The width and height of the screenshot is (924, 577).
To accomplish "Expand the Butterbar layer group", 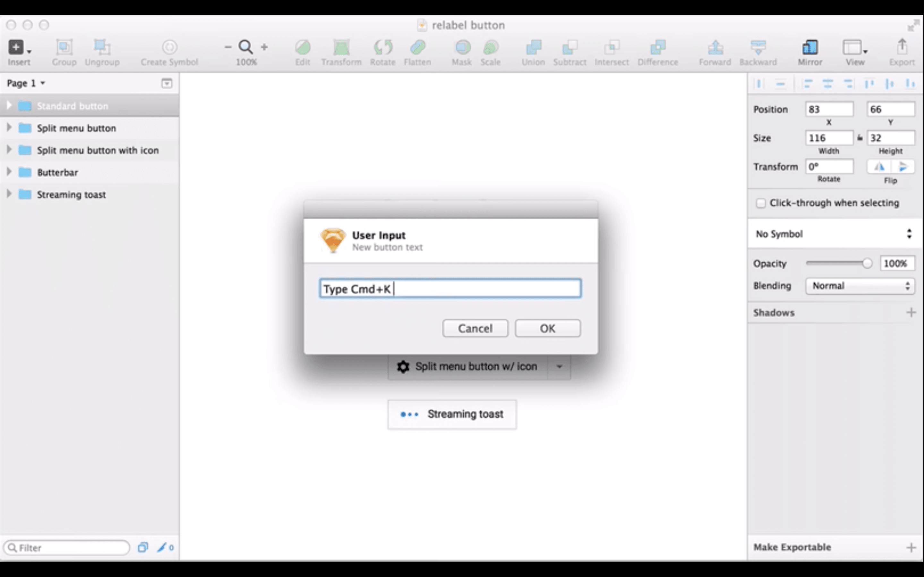I will (x=9, y=172).
